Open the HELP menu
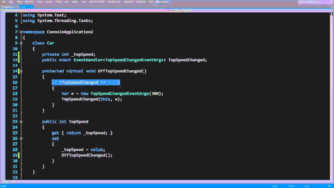The image size is (334, 188). pos(151,2)
